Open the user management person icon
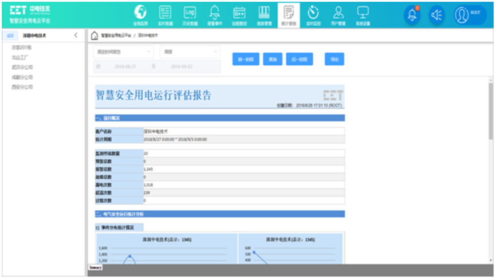 [x=338, y=14]
